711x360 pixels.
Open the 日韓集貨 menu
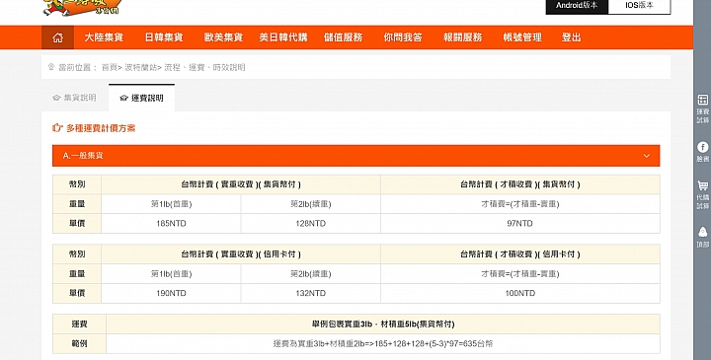click(x=164, y=37)
